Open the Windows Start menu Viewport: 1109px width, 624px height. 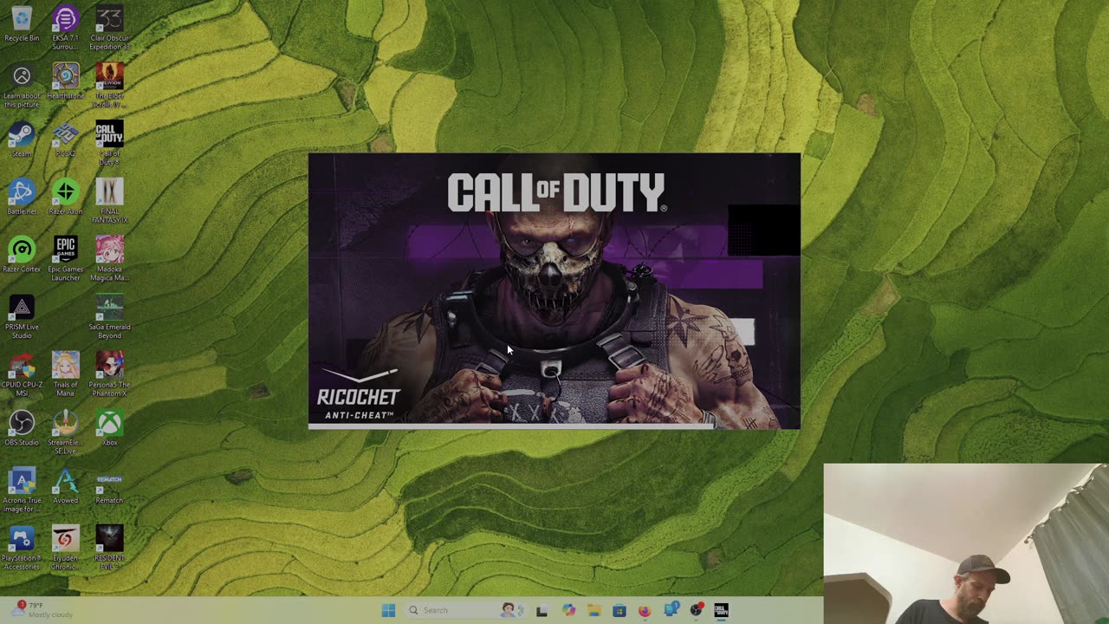point(388,610)
